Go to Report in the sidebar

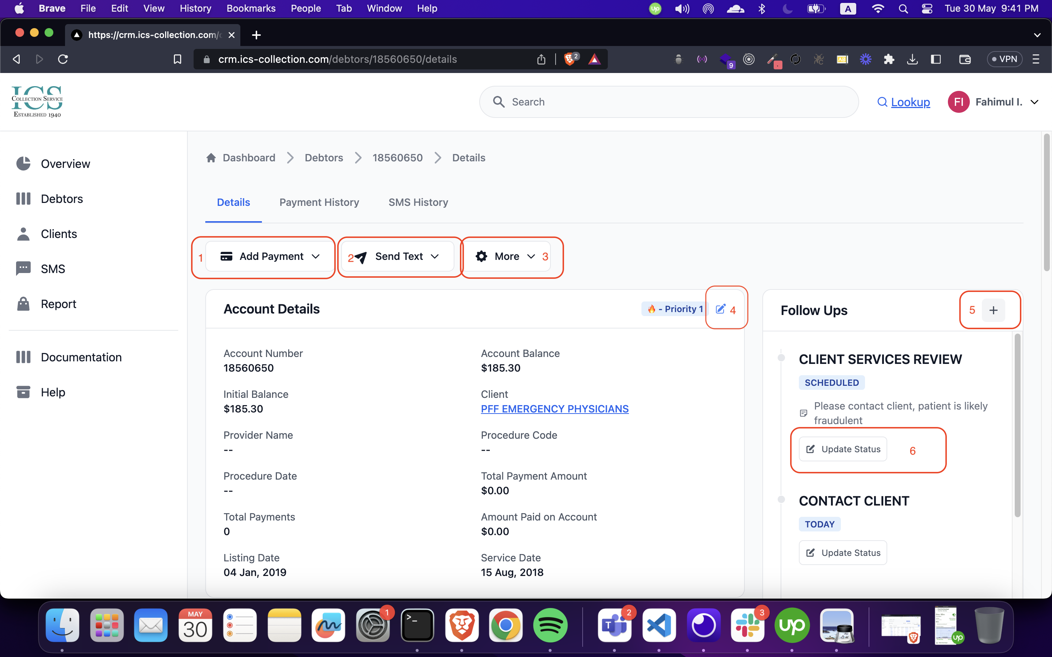(x=58, y=304)
